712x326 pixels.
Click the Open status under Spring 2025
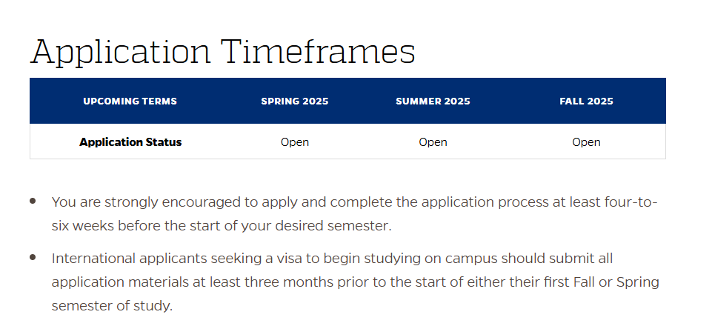click(x=295, y=142)
